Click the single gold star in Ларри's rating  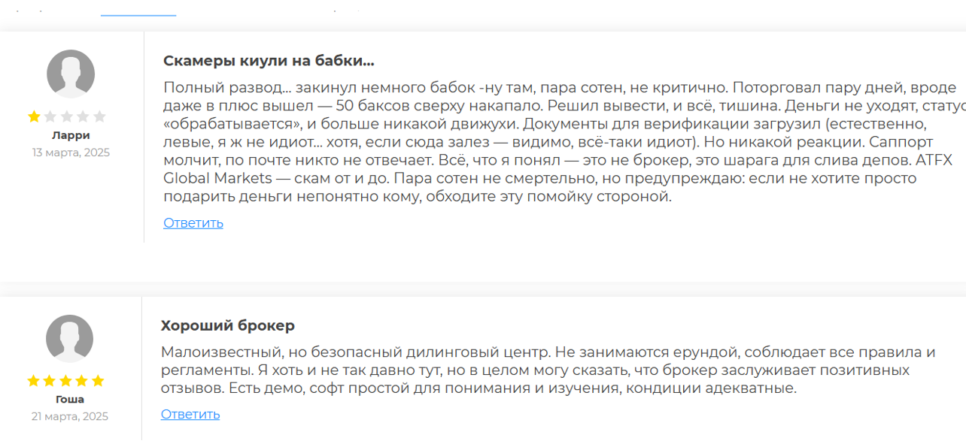[x=34, y=116]
